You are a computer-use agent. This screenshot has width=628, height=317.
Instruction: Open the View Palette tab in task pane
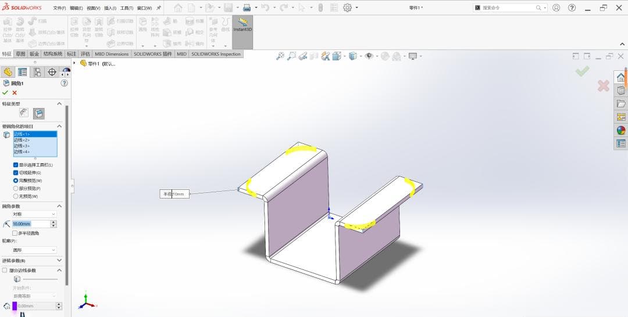tap(620, 117)
